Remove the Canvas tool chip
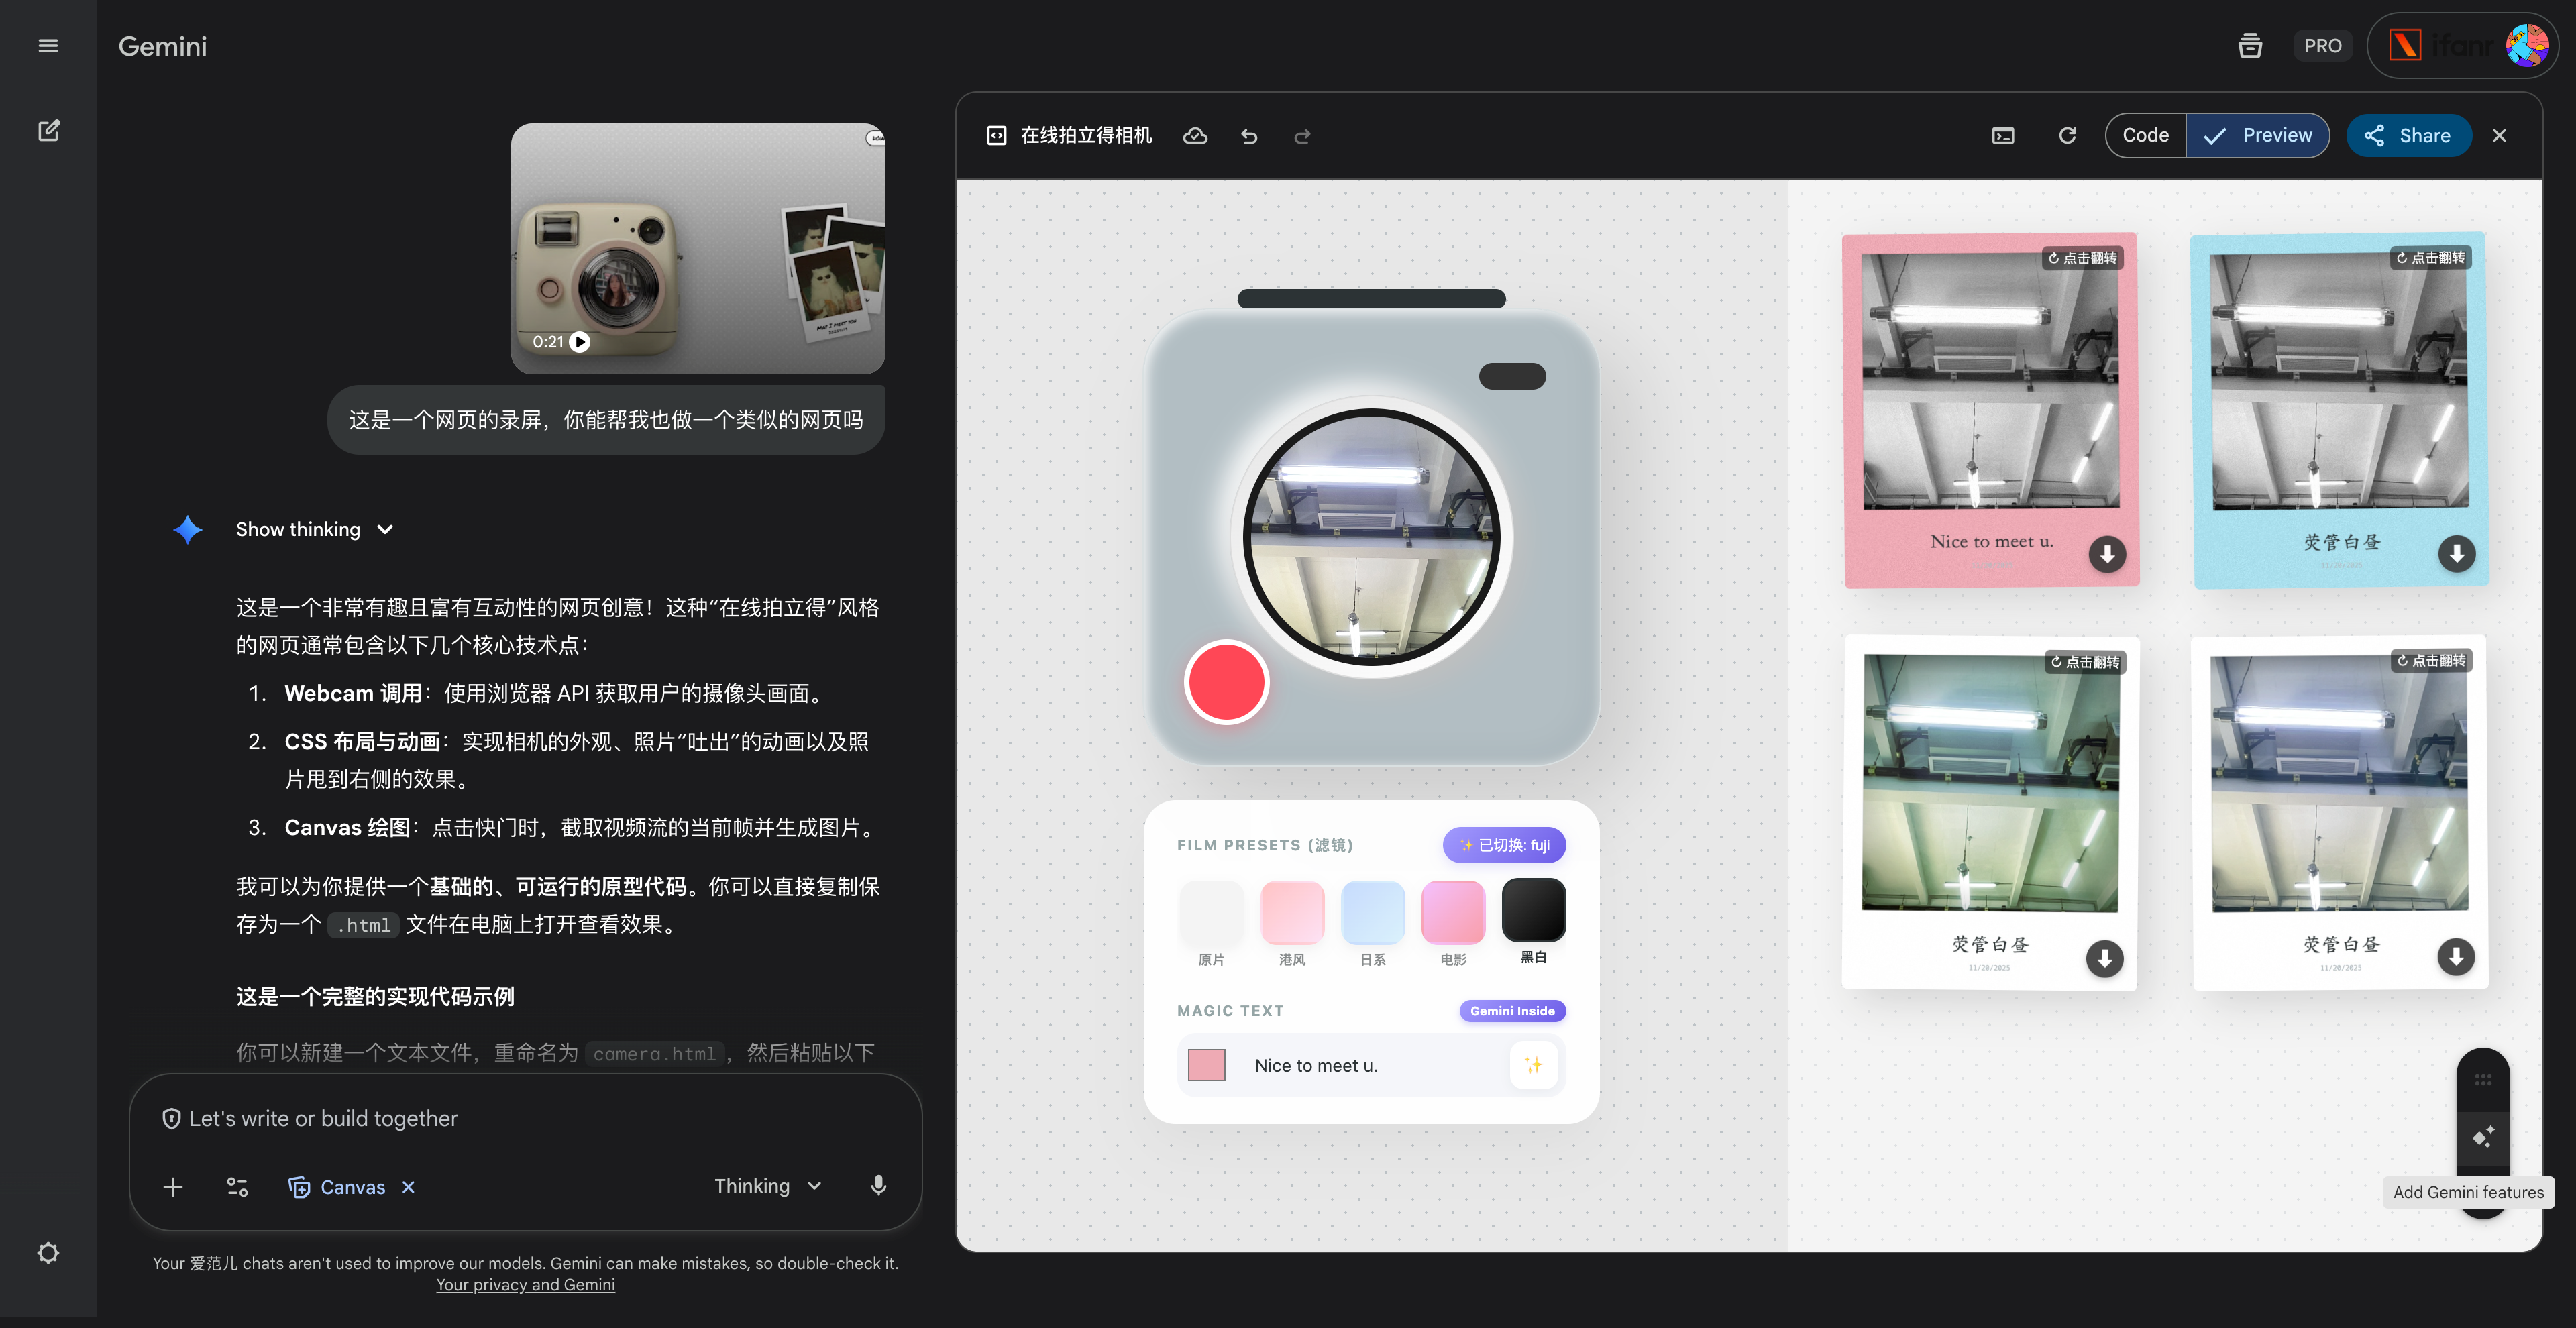The height and width of the screenshot is (1328, 2576). point(408,1187)
